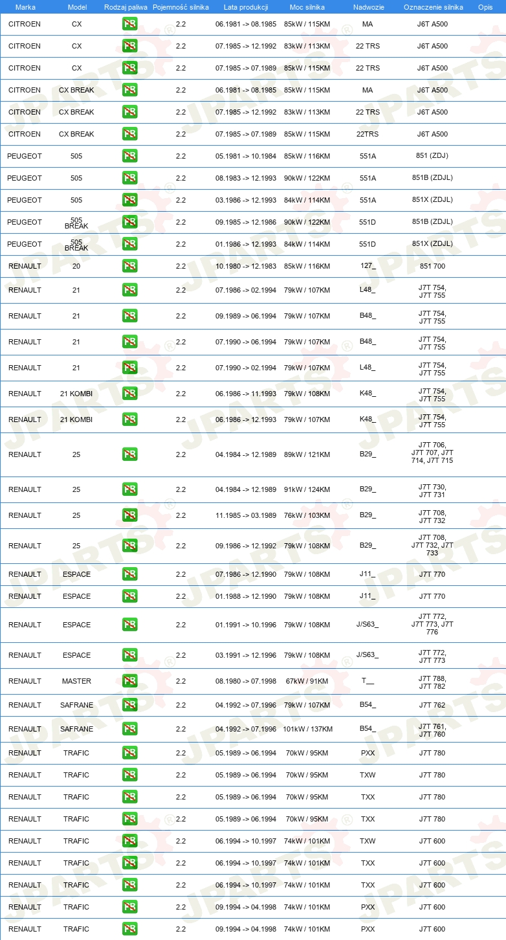This screenshot has height=940, width=506.
Task: Select the 09.1985 -> 12.1986 date cell
Action: [x=246, y=222]
